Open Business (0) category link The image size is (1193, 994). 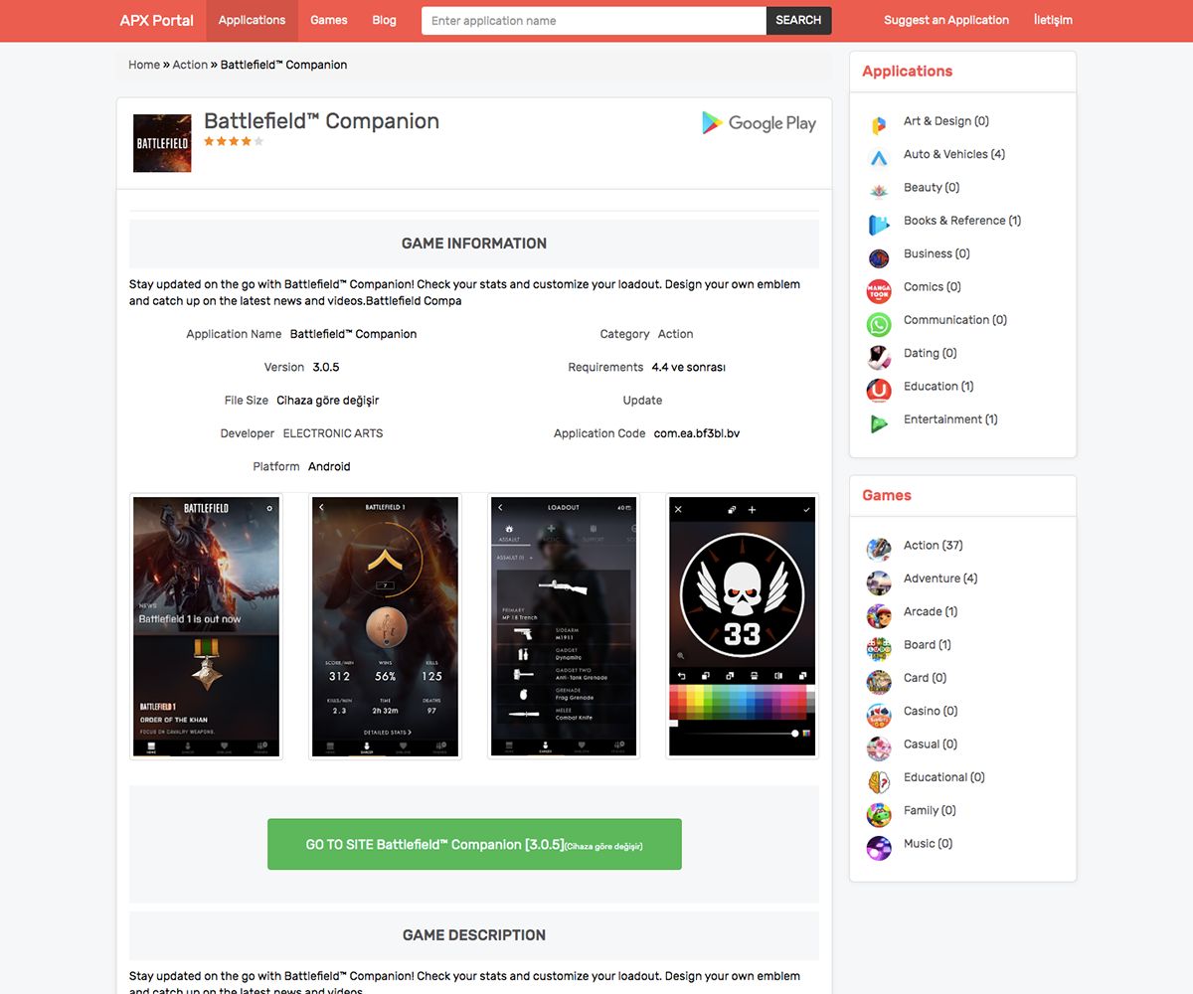point(937,253)
